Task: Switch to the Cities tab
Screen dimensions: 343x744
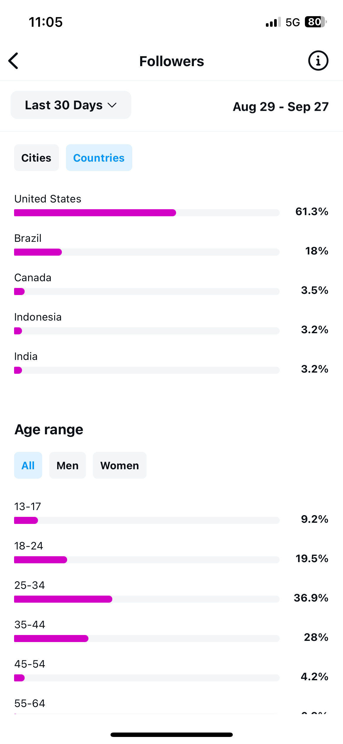Action: pos(36,158)
